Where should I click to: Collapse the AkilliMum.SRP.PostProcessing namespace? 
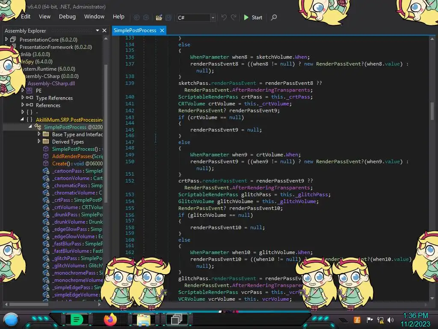[22, 120]
